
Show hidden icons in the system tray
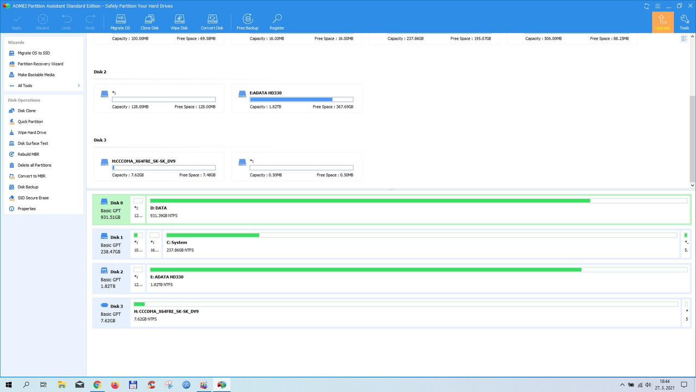(x=622, y=385)
